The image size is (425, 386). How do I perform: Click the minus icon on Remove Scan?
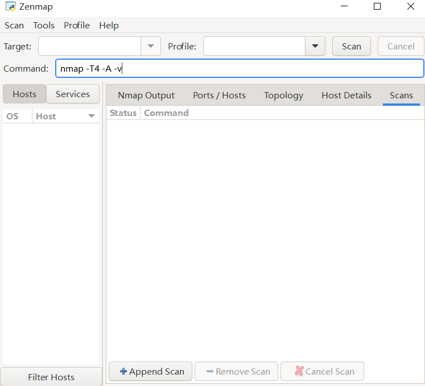(x=210, y=371)
